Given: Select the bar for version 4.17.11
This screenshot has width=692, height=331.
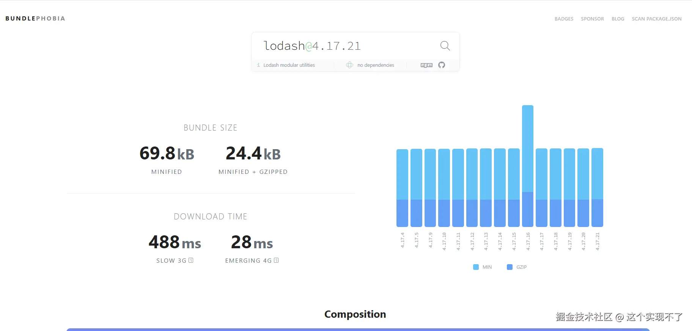Looking at the screenshot, I should (x=458, y=188).
